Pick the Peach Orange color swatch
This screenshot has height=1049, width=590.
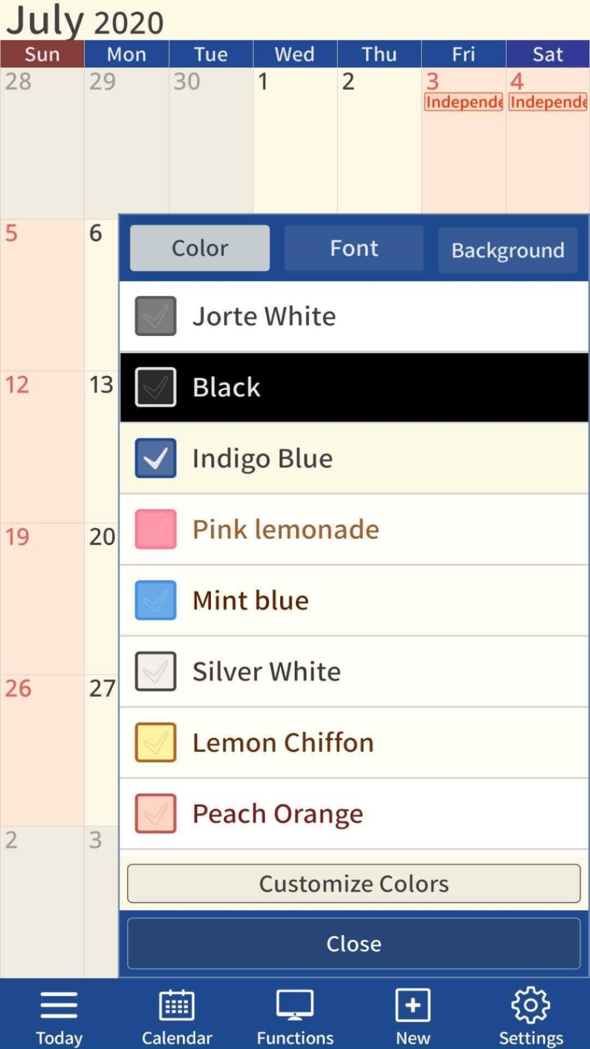[156, 814]
